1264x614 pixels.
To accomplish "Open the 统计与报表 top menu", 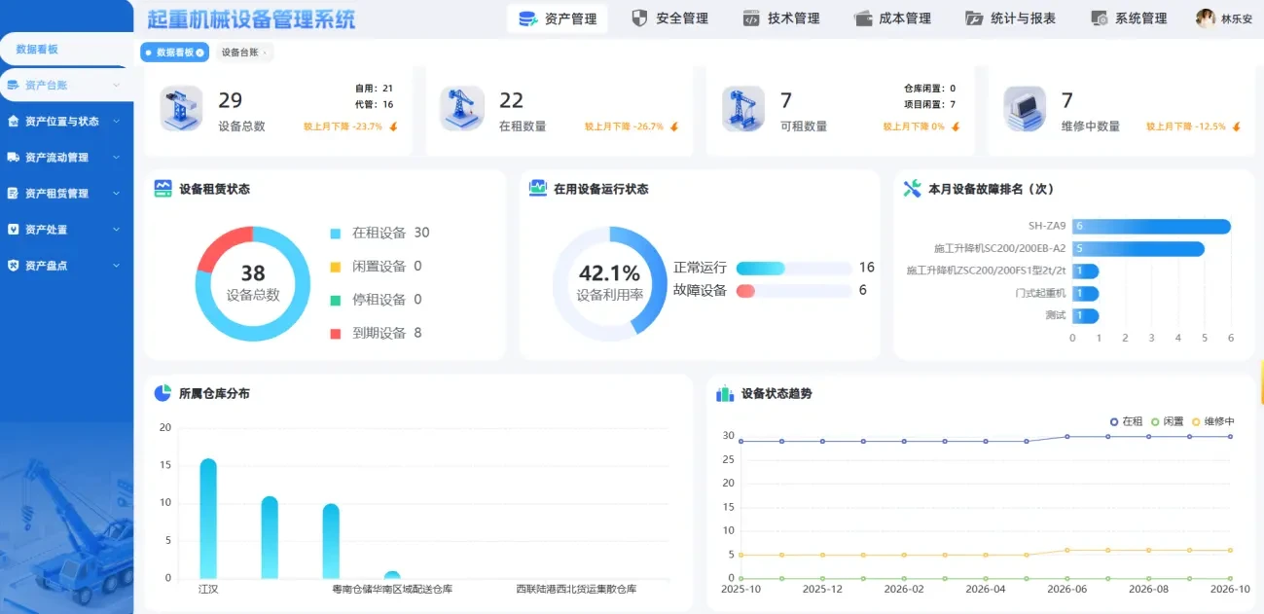I will pos(1011,18).
